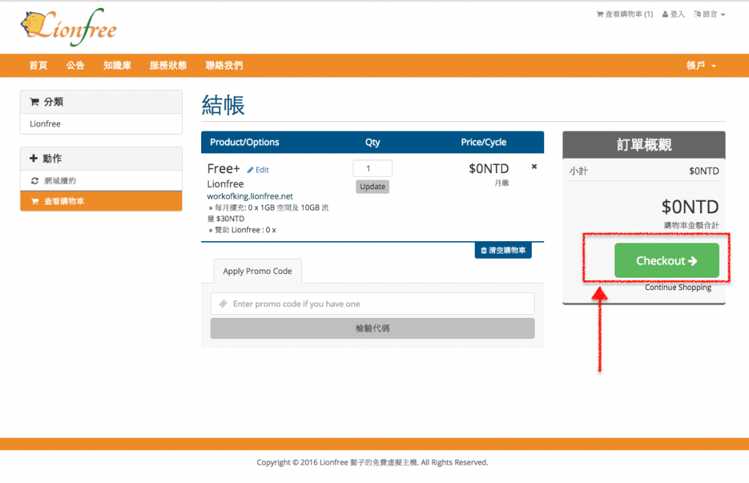
Task: Open the 知識庫 knowledge base menu
Action: (x=117, y=65)
